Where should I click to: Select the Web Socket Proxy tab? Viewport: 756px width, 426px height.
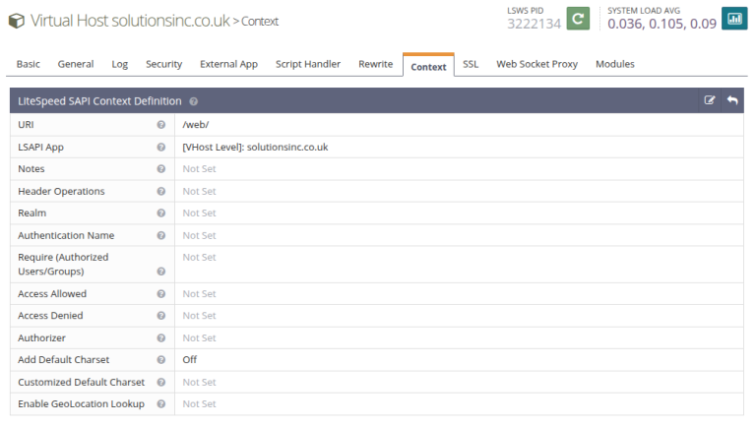(536, 64)
